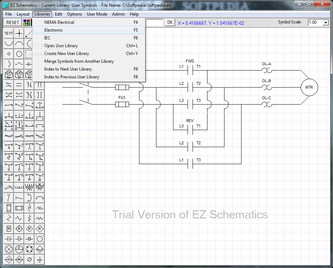
Task: Click the OL-A overload label
Action: coord(267,64)
